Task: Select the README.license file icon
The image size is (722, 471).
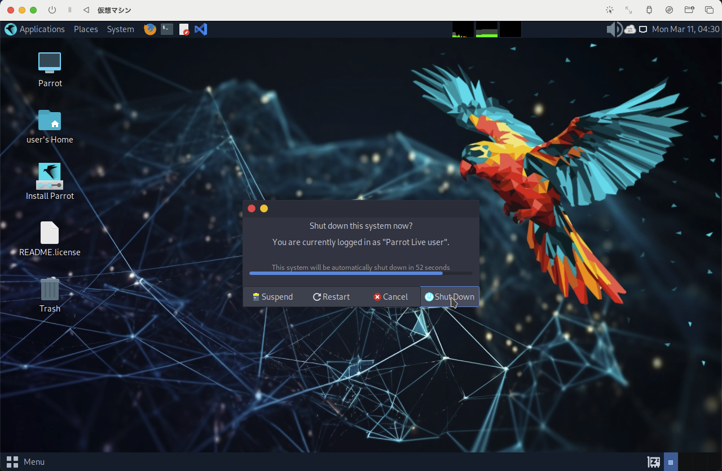Action: pyautogui.click(x=50, y=233)
